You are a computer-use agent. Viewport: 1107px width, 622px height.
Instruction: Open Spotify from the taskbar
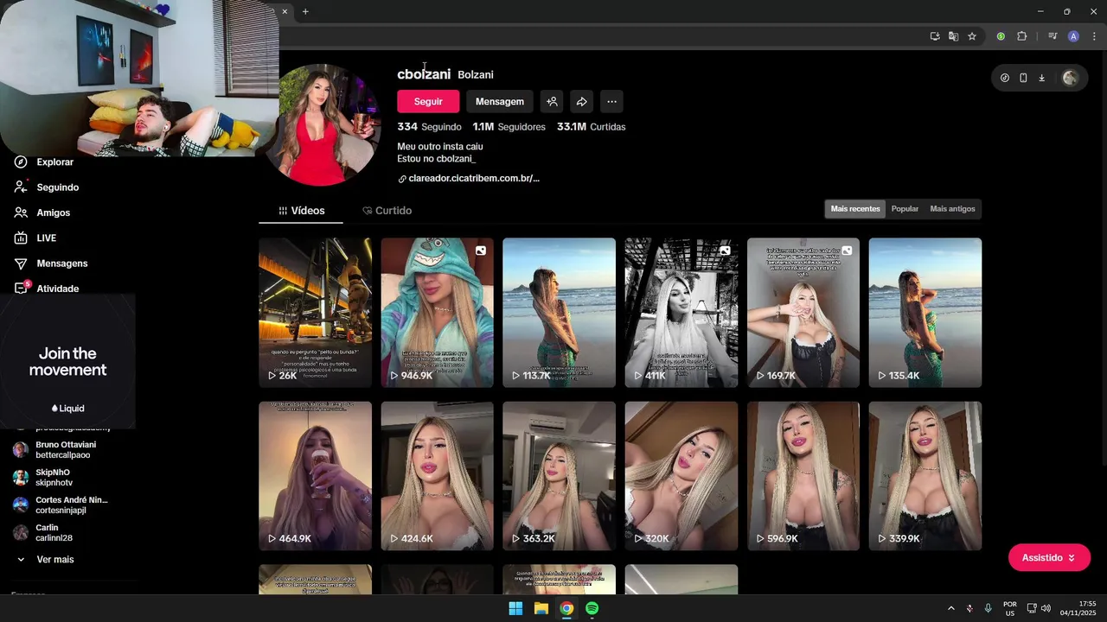(592, 608)
